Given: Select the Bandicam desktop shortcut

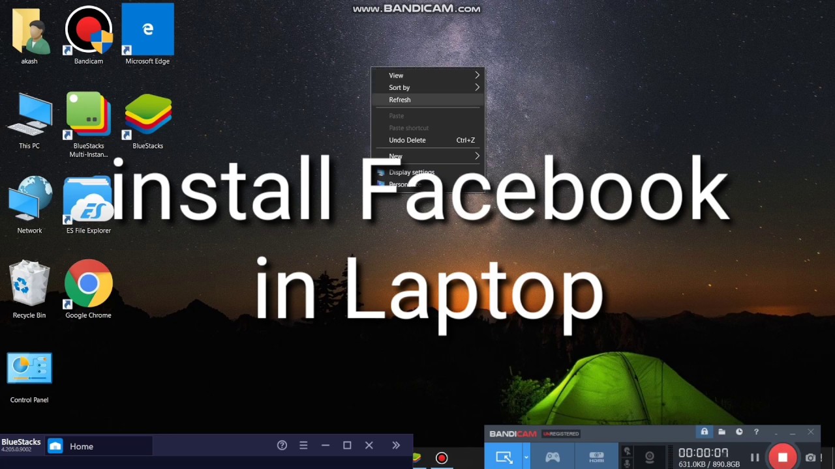Looking at the screenshot, I should [x=88, y=36].
